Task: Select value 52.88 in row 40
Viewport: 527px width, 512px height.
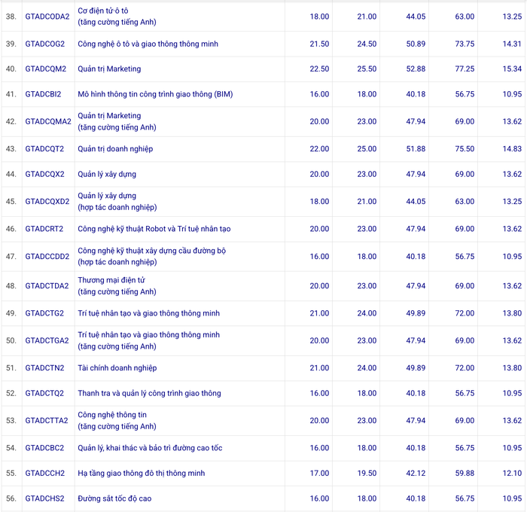Action: [x=416, y=69]
